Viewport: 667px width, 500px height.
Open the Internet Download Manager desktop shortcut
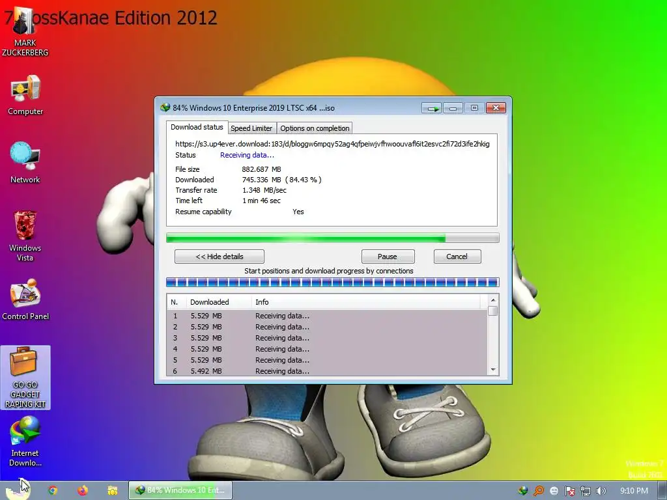point(25,441)
